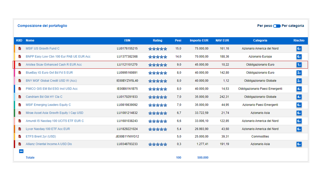Open Allianz Oriental Income A USD Dis link
Screen dimensions: 322x181
point(49,144)
